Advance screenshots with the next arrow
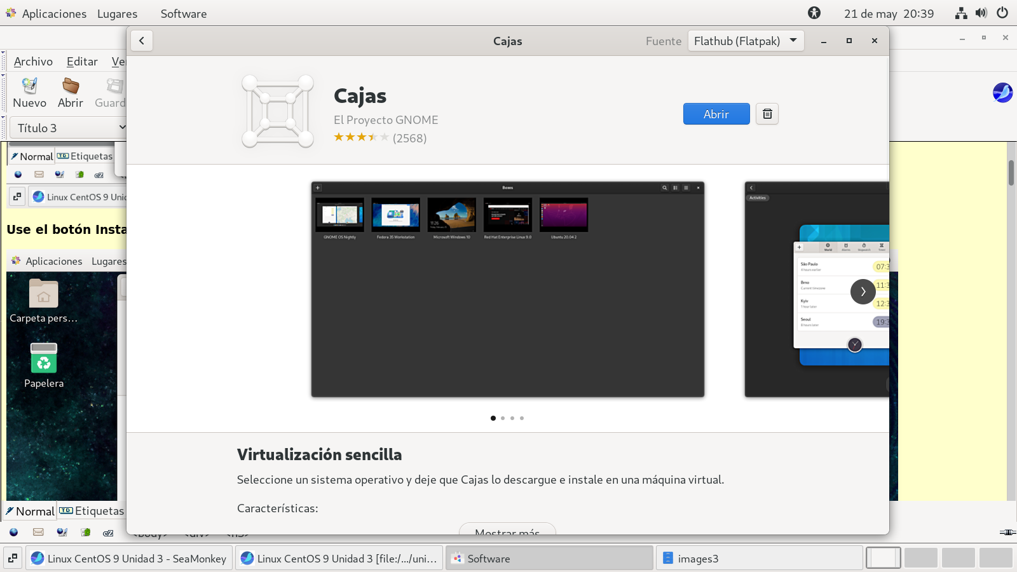Viewport: 1017px width, 572px height. coord(863,292)
